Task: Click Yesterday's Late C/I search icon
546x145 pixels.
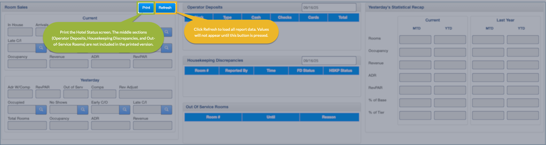Action: pos(166,109)
